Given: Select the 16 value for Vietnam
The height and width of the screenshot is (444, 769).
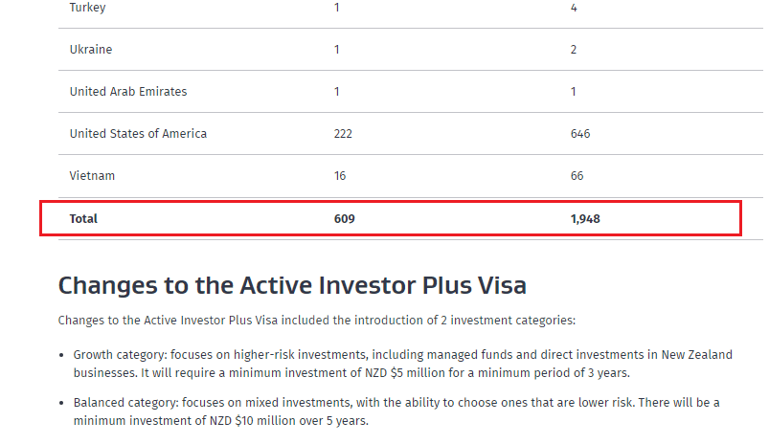Looking at the screenshot, I should 340,176.
